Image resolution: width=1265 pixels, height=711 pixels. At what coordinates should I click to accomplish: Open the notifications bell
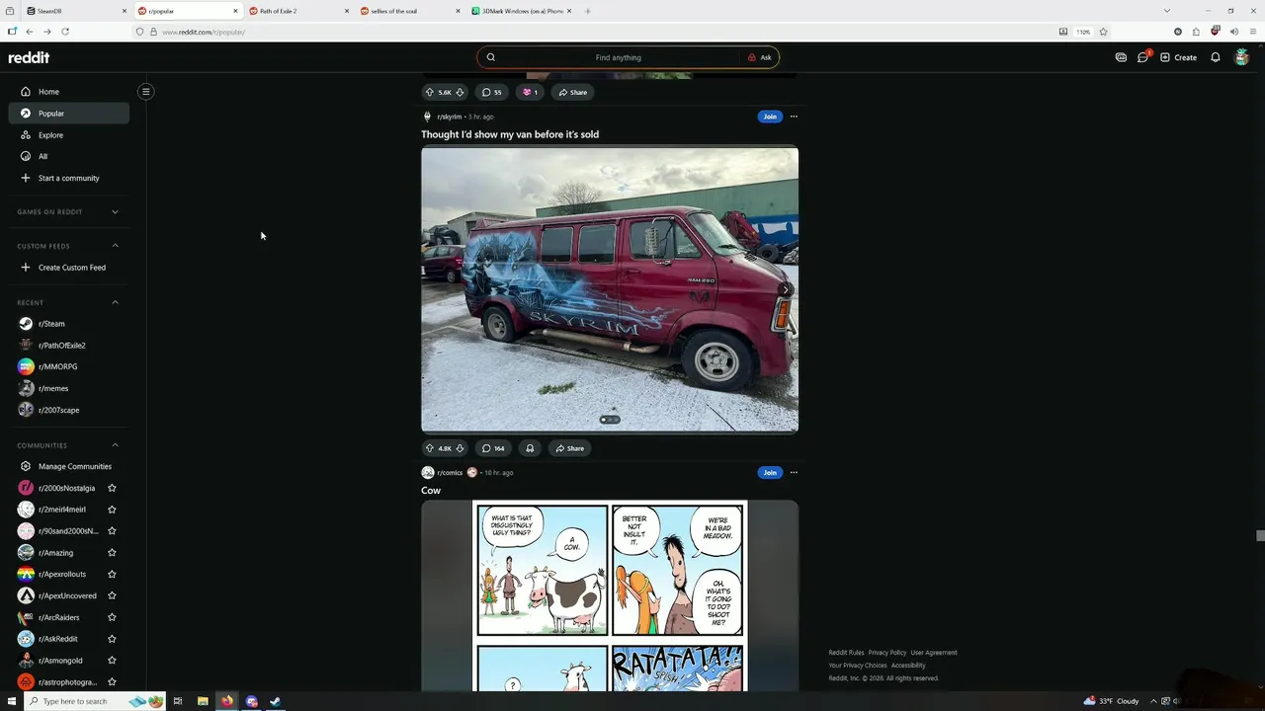(1216, 57)
